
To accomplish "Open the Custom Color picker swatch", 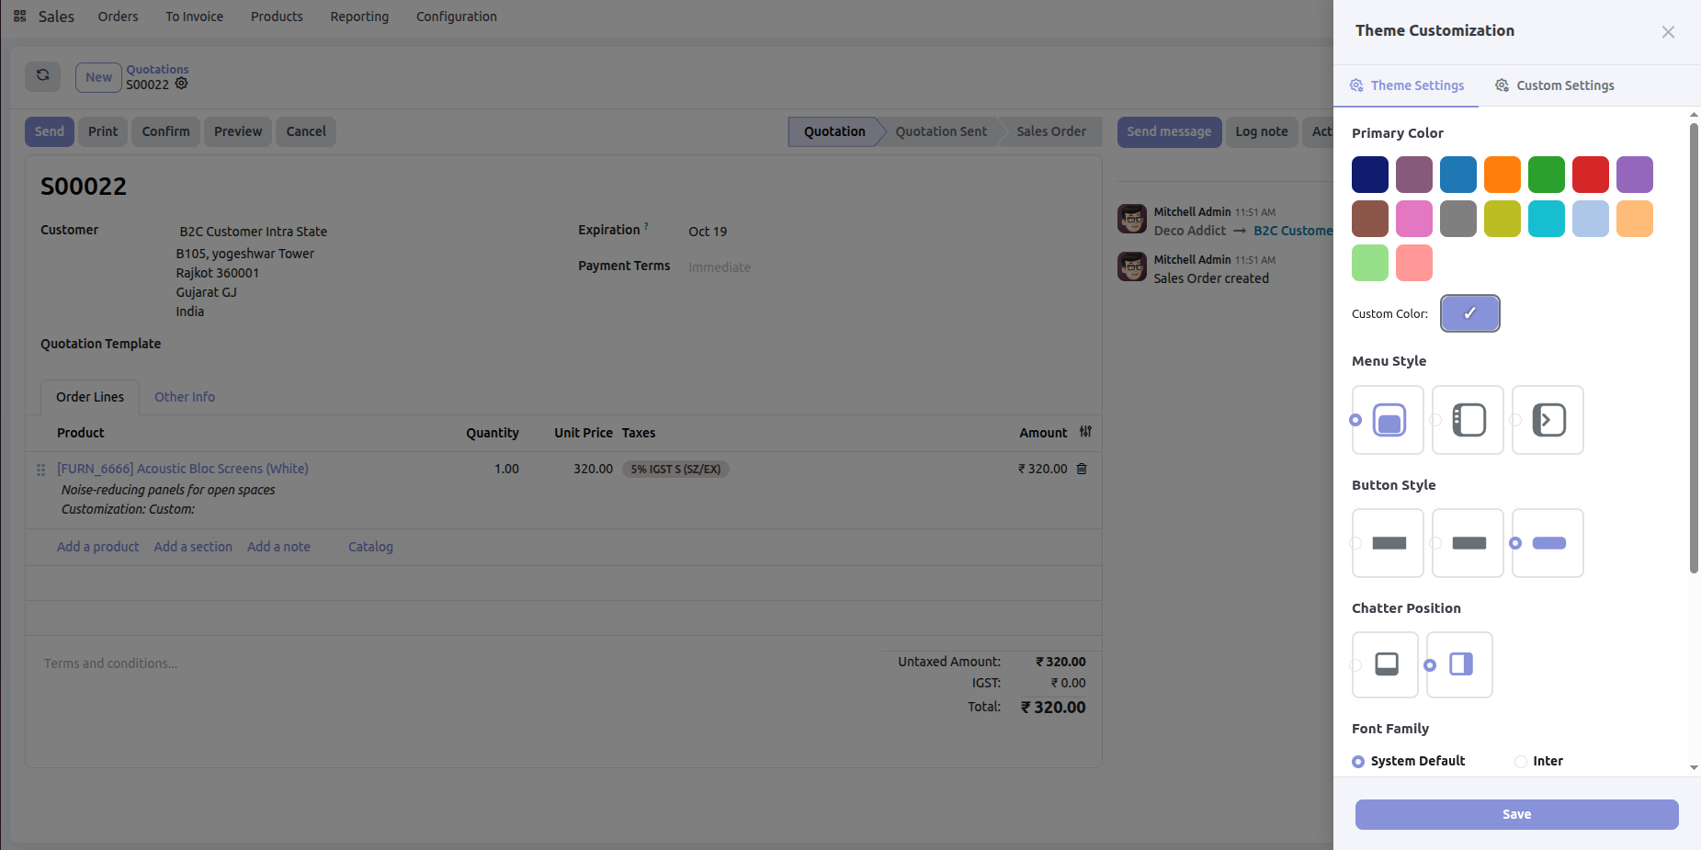I will (1470, 313).
